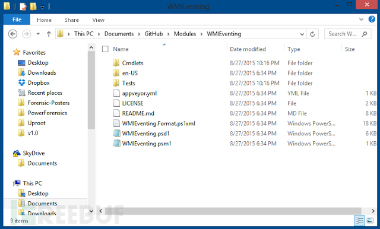380x229 pixels.
Task: Click Documents in the address path
Action: pos(119,34)
